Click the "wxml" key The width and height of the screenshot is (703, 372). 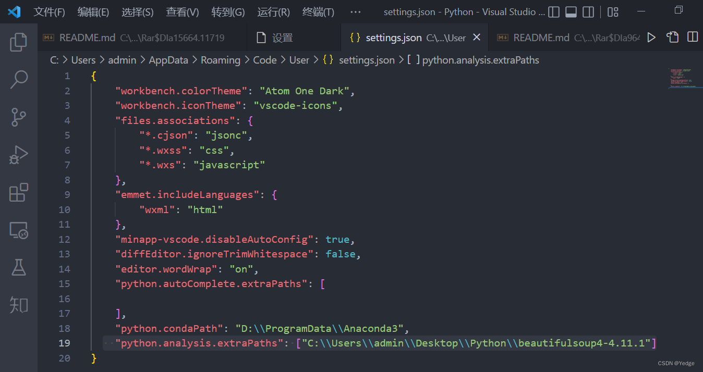(157, 209)
